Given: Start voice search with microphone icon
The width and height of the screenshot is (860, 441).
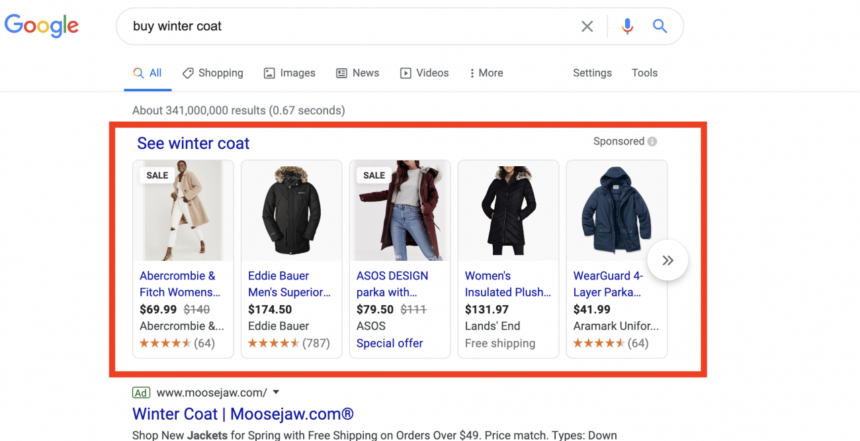Looking at the screenshot, I should (x=627, y=26).
